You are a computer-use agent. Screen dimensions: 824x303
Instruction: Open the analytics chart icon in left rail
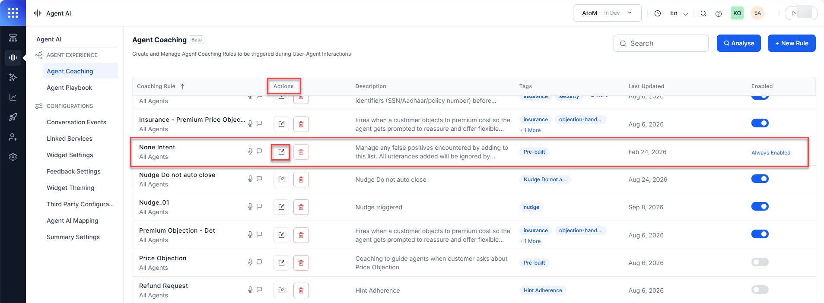tap(13, 97)
